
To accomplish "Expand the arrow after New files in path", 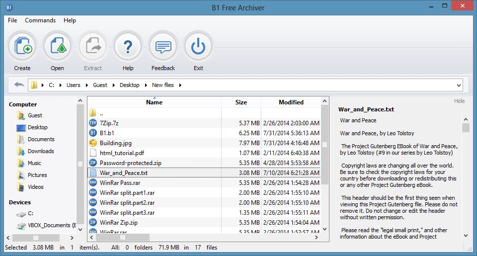I will [x=180, y=85].
